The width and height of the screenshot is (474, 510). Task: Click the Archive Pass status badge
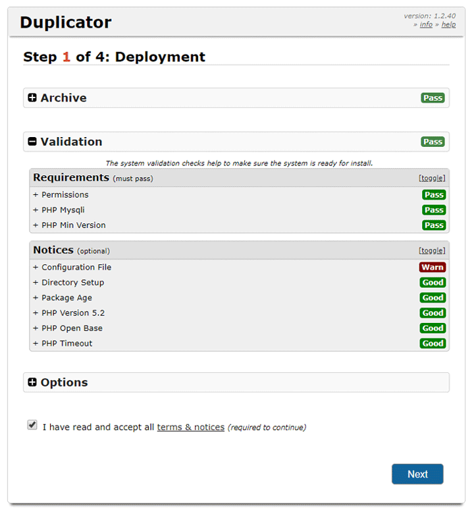[x=433, y=98]
